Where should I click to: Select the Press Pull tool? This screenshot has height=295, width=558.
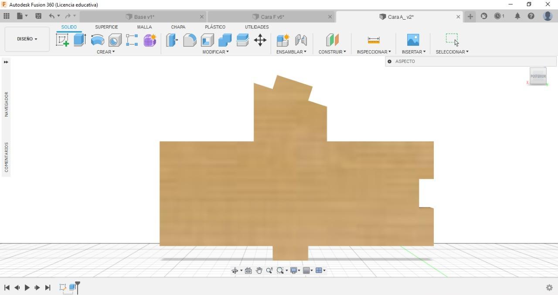pos(172,40)
